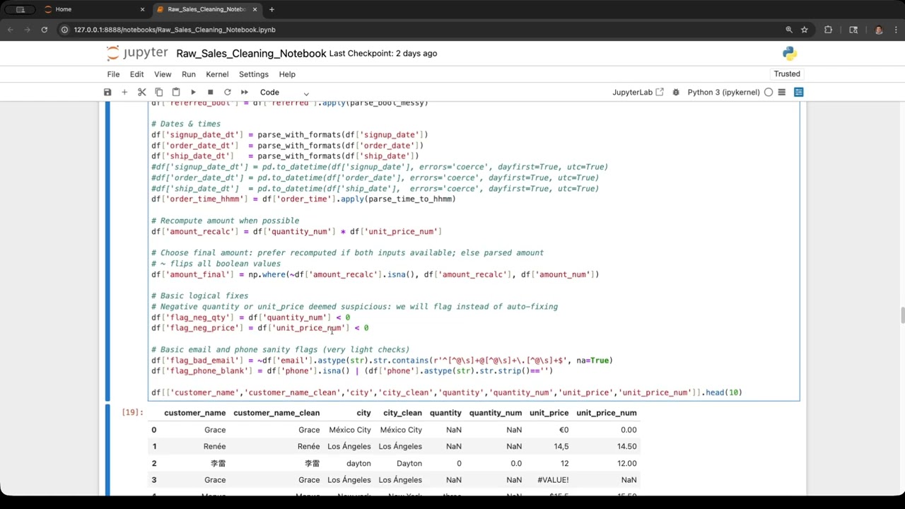Place cursor in the code cell editor
Screen dimensions: 905x509
[x=474, y=251]
